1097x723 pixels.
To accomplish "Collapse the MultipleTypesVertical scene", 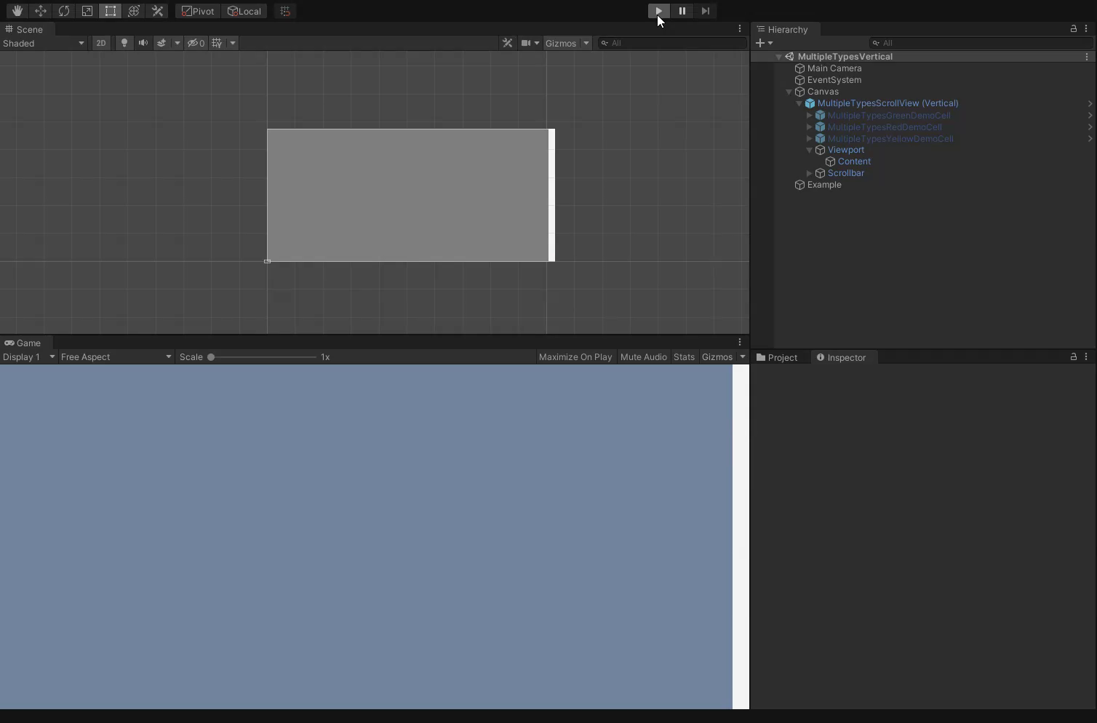I will [x=778, y=57].
